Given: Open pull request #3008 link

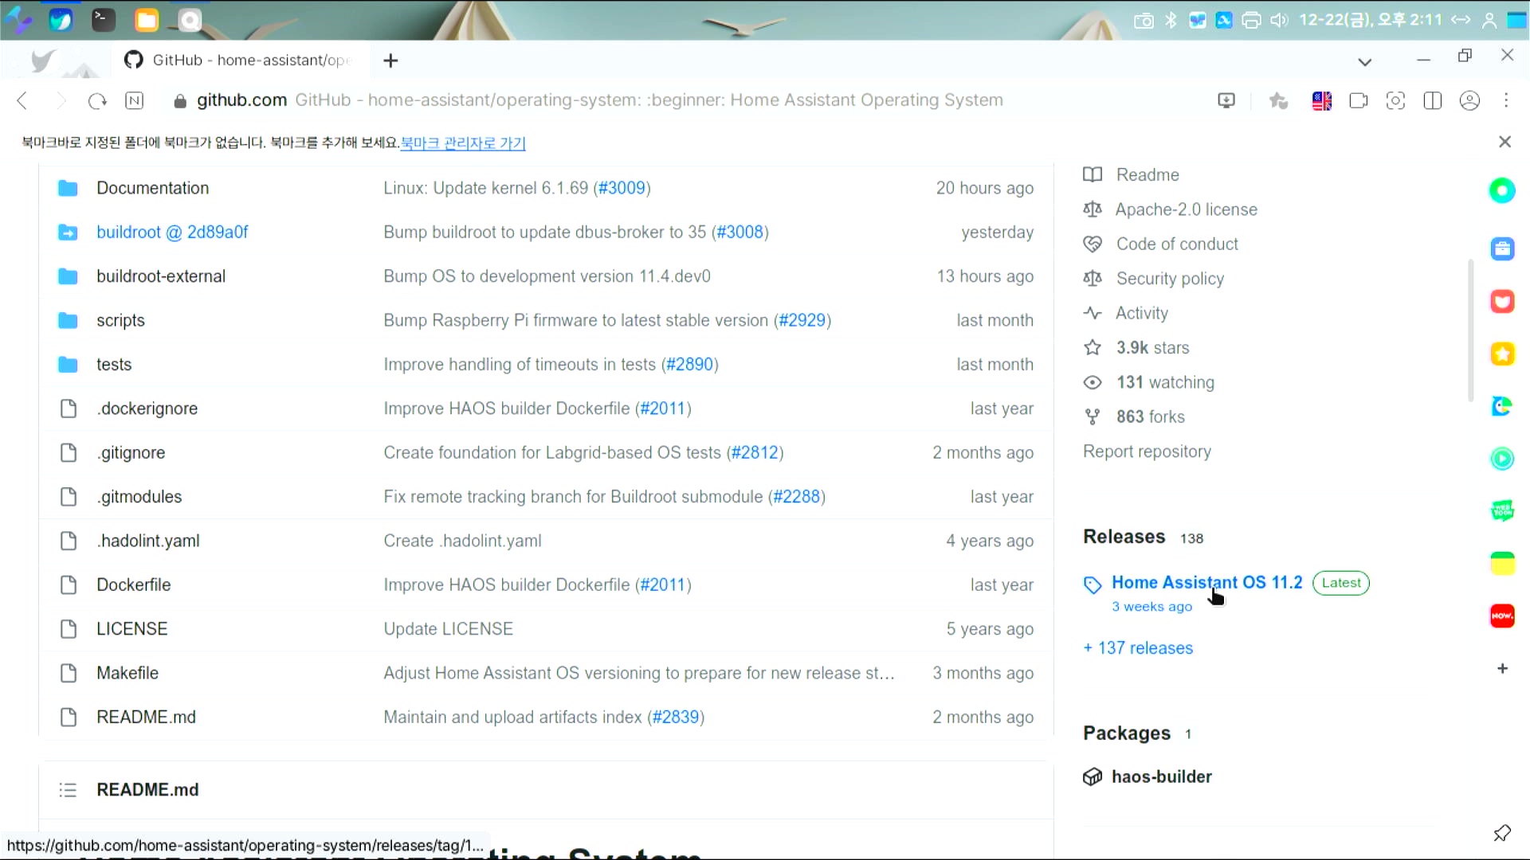Looking at the screenshot, I should [739, 232].
